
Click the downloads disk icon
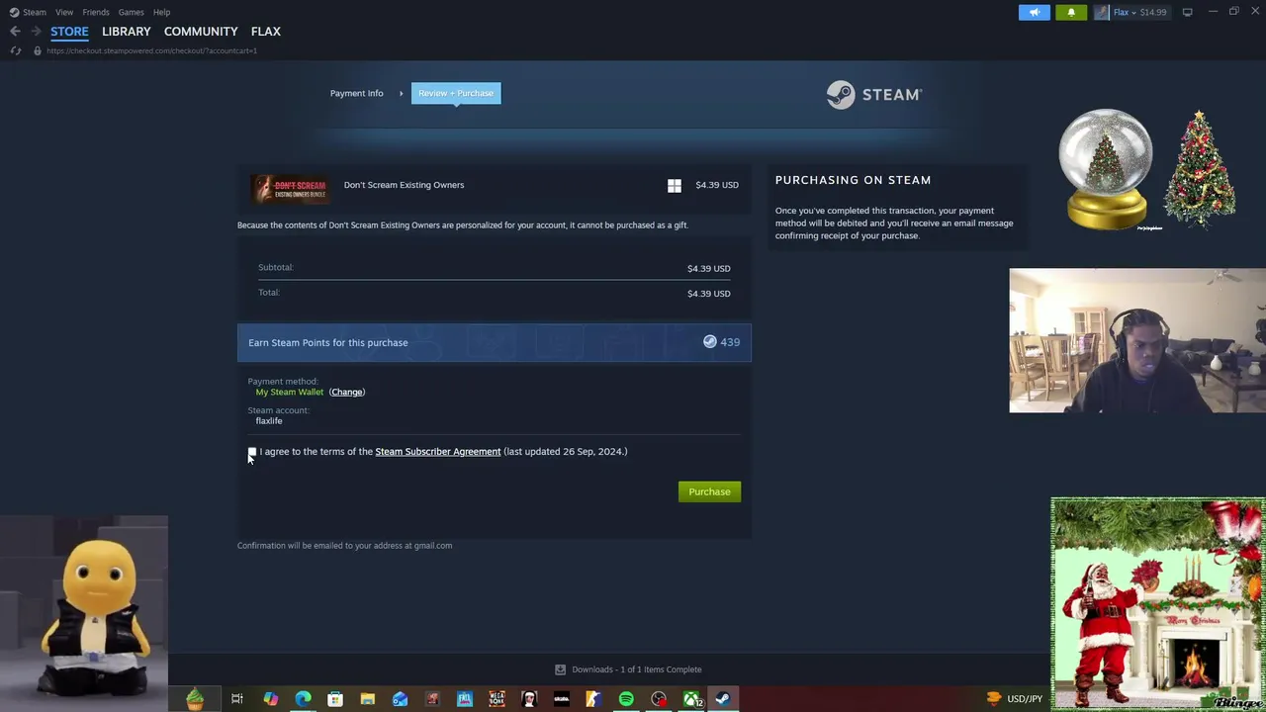561,669
